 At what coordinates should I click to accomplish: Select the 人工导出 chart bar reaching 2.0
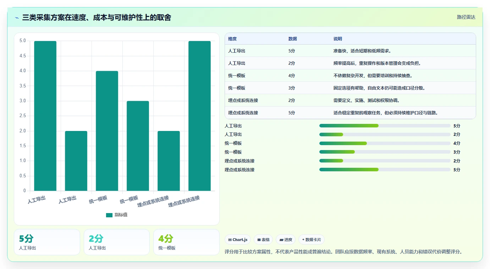pos(76,161)
